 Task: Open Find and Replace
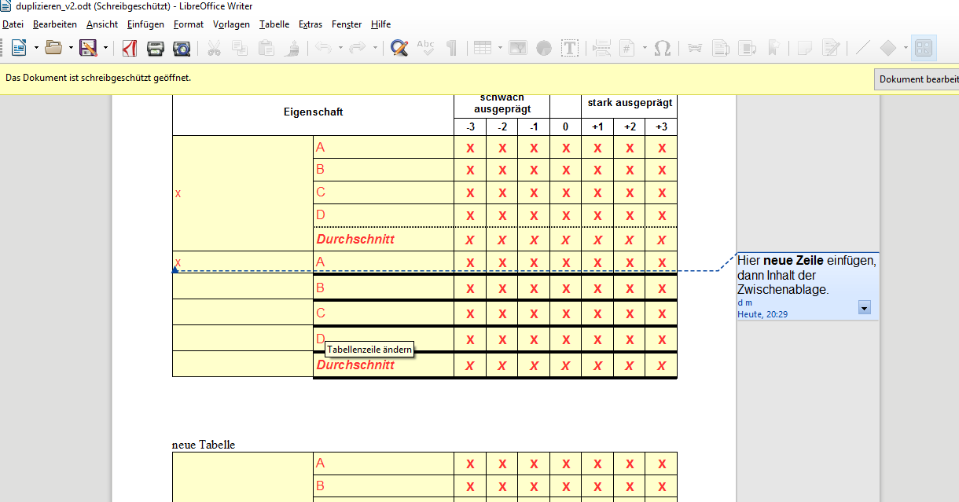coord(399,48)
